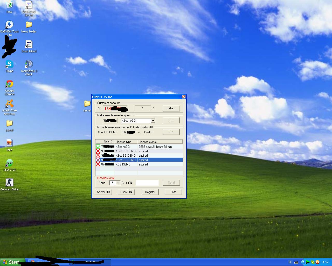Click Go to make new license
332x266 pixels.
pyautogui.click(x=171, y=120)
